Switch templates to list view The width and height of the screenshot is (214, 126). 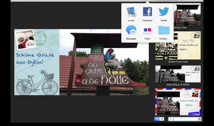tap(157, 119)
